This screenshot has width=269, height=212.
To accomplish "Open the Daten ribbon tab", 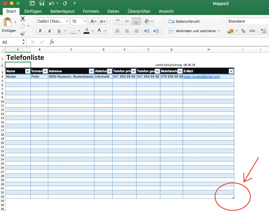I will tap(113, 11).
